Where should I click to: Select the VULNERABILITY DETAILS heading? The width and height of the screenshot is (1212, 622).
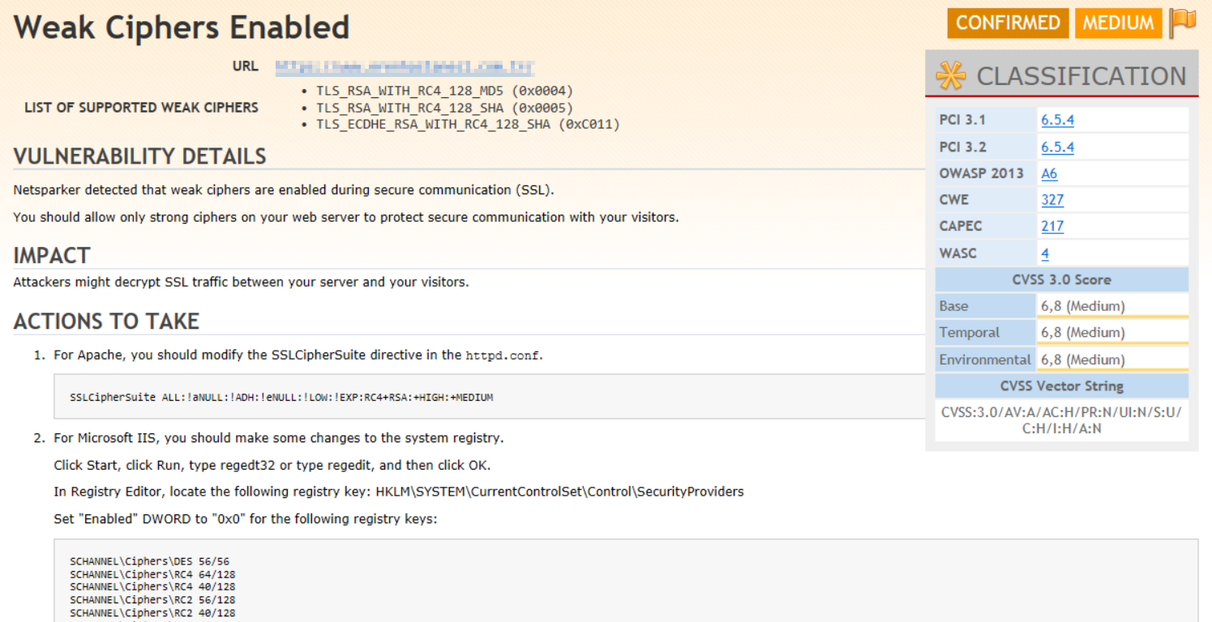point(140,155)
